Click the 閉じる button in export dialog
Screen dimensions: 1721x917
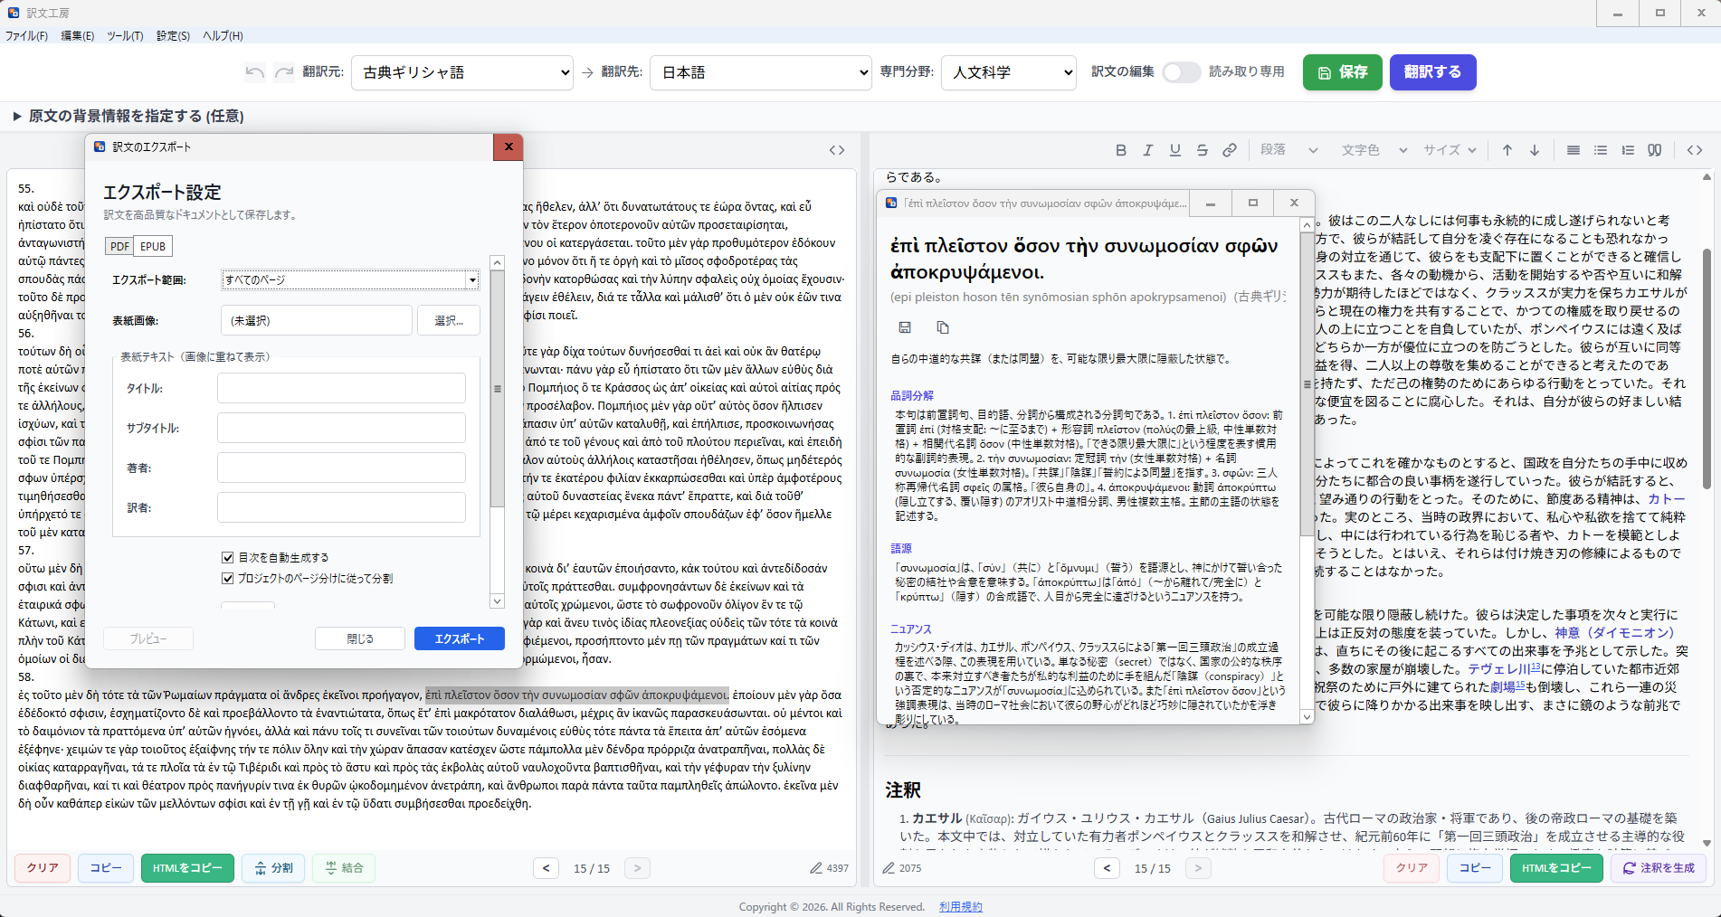click(360, 638)
